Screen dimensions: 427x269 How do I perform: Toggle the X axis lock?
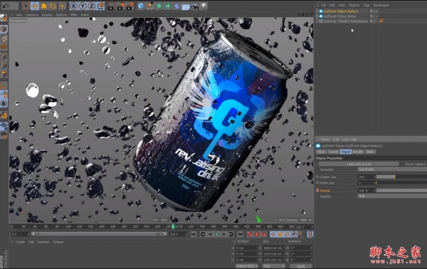point(73,6)
